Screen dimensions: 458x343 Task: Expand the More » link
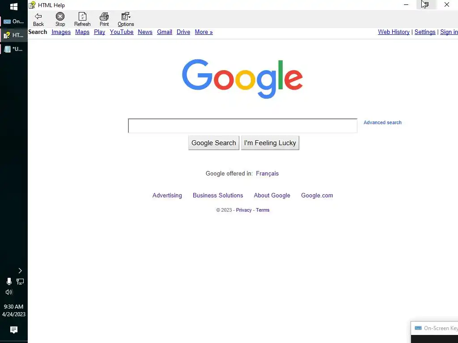[x=204, y=32]
